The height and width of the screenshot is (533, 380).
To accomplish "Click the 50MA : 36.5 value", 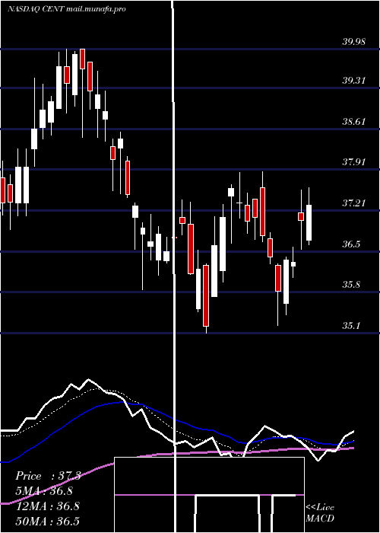I will click(47, 521).
